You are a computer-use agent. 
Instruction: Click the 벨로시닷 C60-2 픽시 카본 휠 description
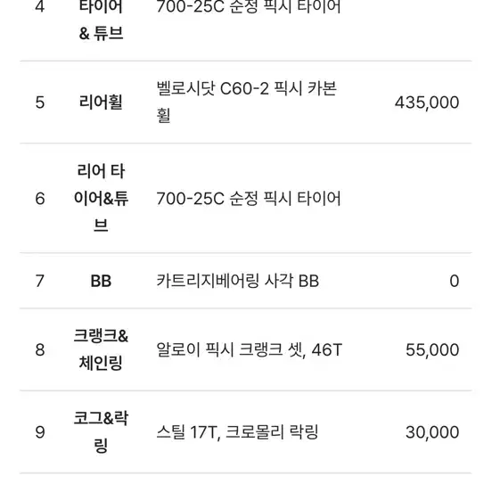click(x=247, y=102)
